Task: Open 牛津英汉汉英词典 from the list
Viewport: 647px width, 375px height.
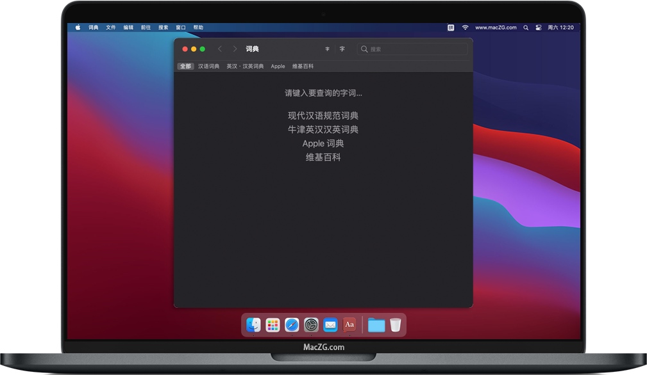Action: click(323, 129)
